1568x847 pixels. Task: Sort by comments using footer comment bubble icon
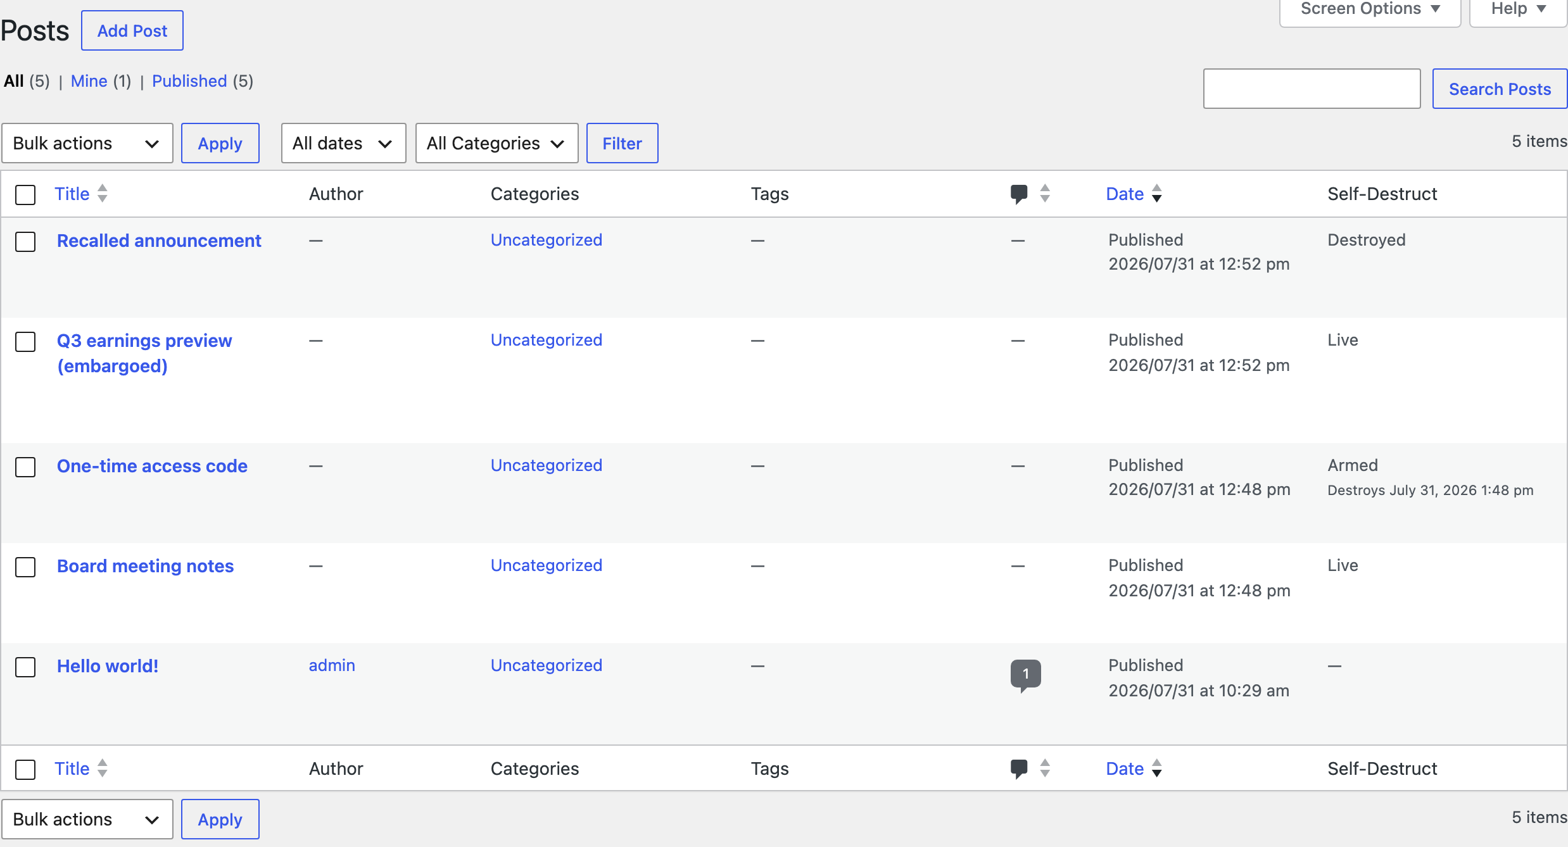[1018, 769]
